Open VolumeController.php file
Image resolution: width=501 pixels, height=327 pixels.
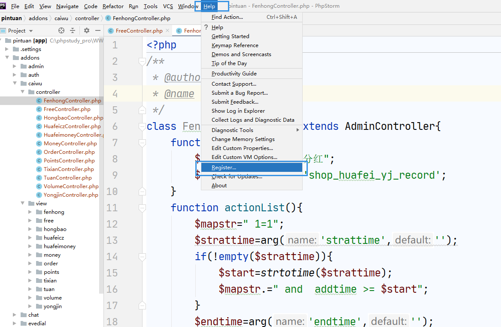point(71,186)
